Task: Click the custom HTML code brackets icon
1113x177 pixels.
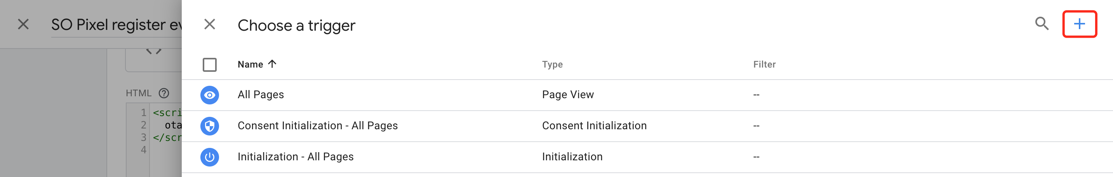Action: point(153,52)
